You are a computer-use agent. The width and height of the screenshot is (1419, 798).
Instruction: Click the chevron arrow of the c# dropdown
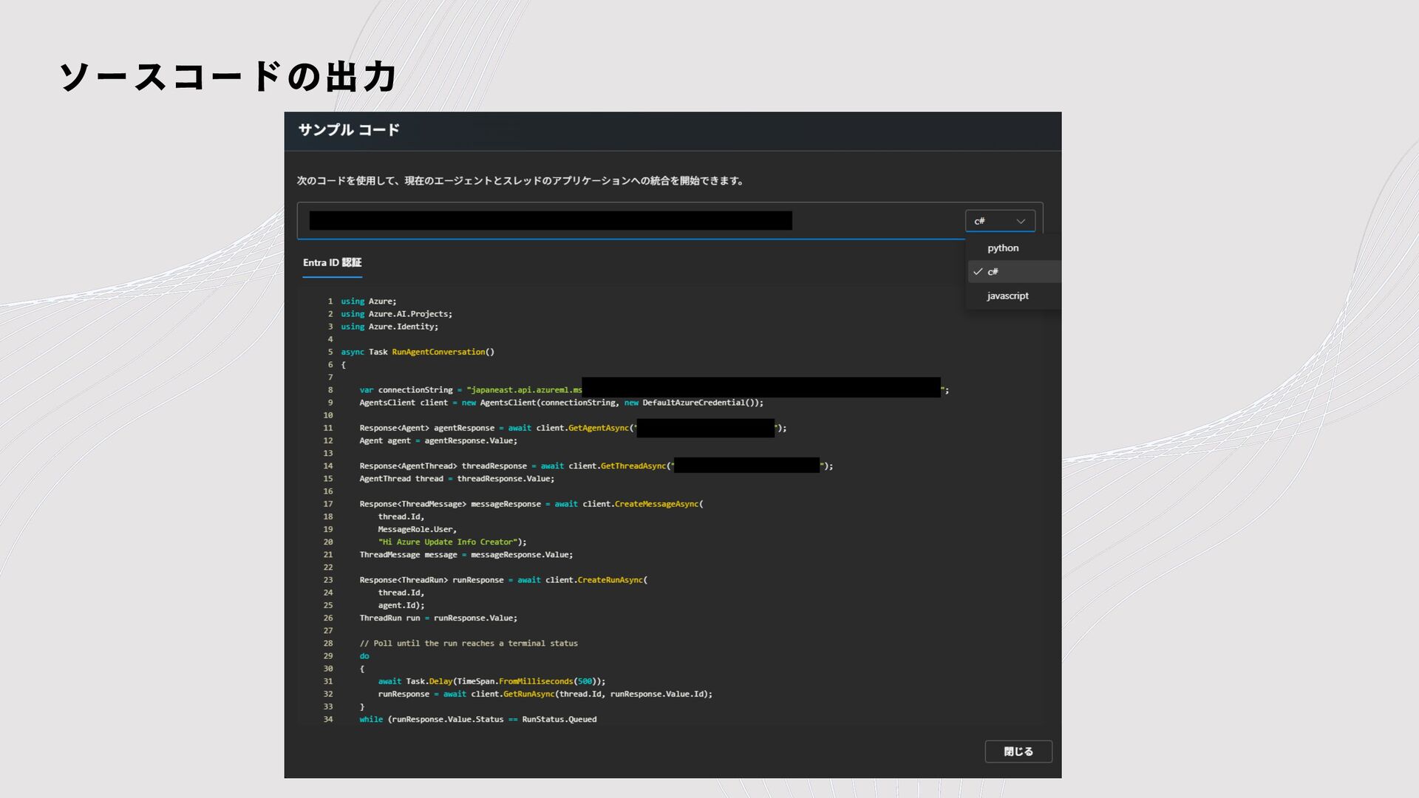click(x=1021, y=221)
